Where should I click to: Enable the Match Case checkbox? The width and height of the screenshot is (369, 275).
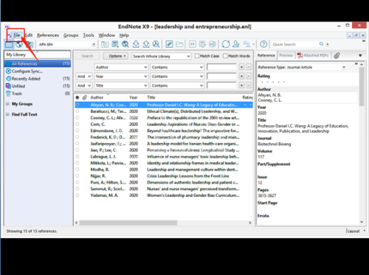click(x=197, y=56)
